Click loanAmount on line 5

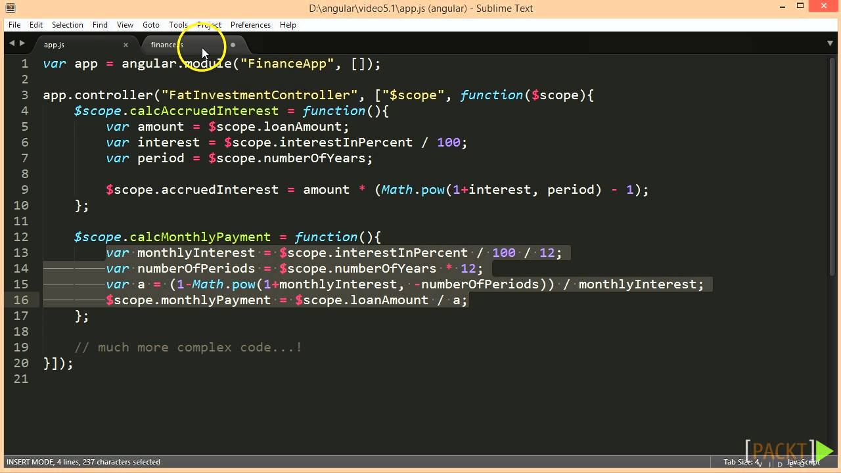(x=303, y=127)
